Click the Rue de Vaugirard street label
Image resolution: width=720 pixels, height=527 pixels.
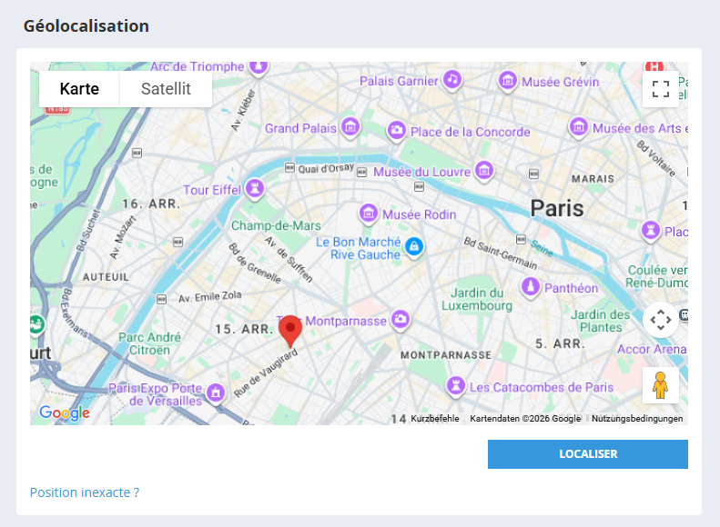(266, 373)
